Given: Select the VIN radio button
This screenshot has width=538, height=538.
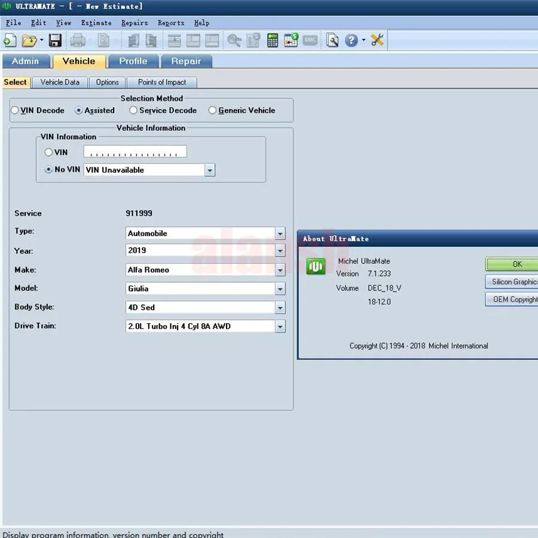Looking at the screenshot, I should tap(48, 152).
